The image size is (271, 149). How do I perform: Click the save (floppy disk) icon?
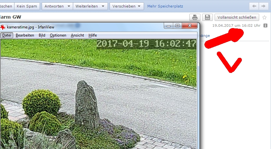pos(207,17)
